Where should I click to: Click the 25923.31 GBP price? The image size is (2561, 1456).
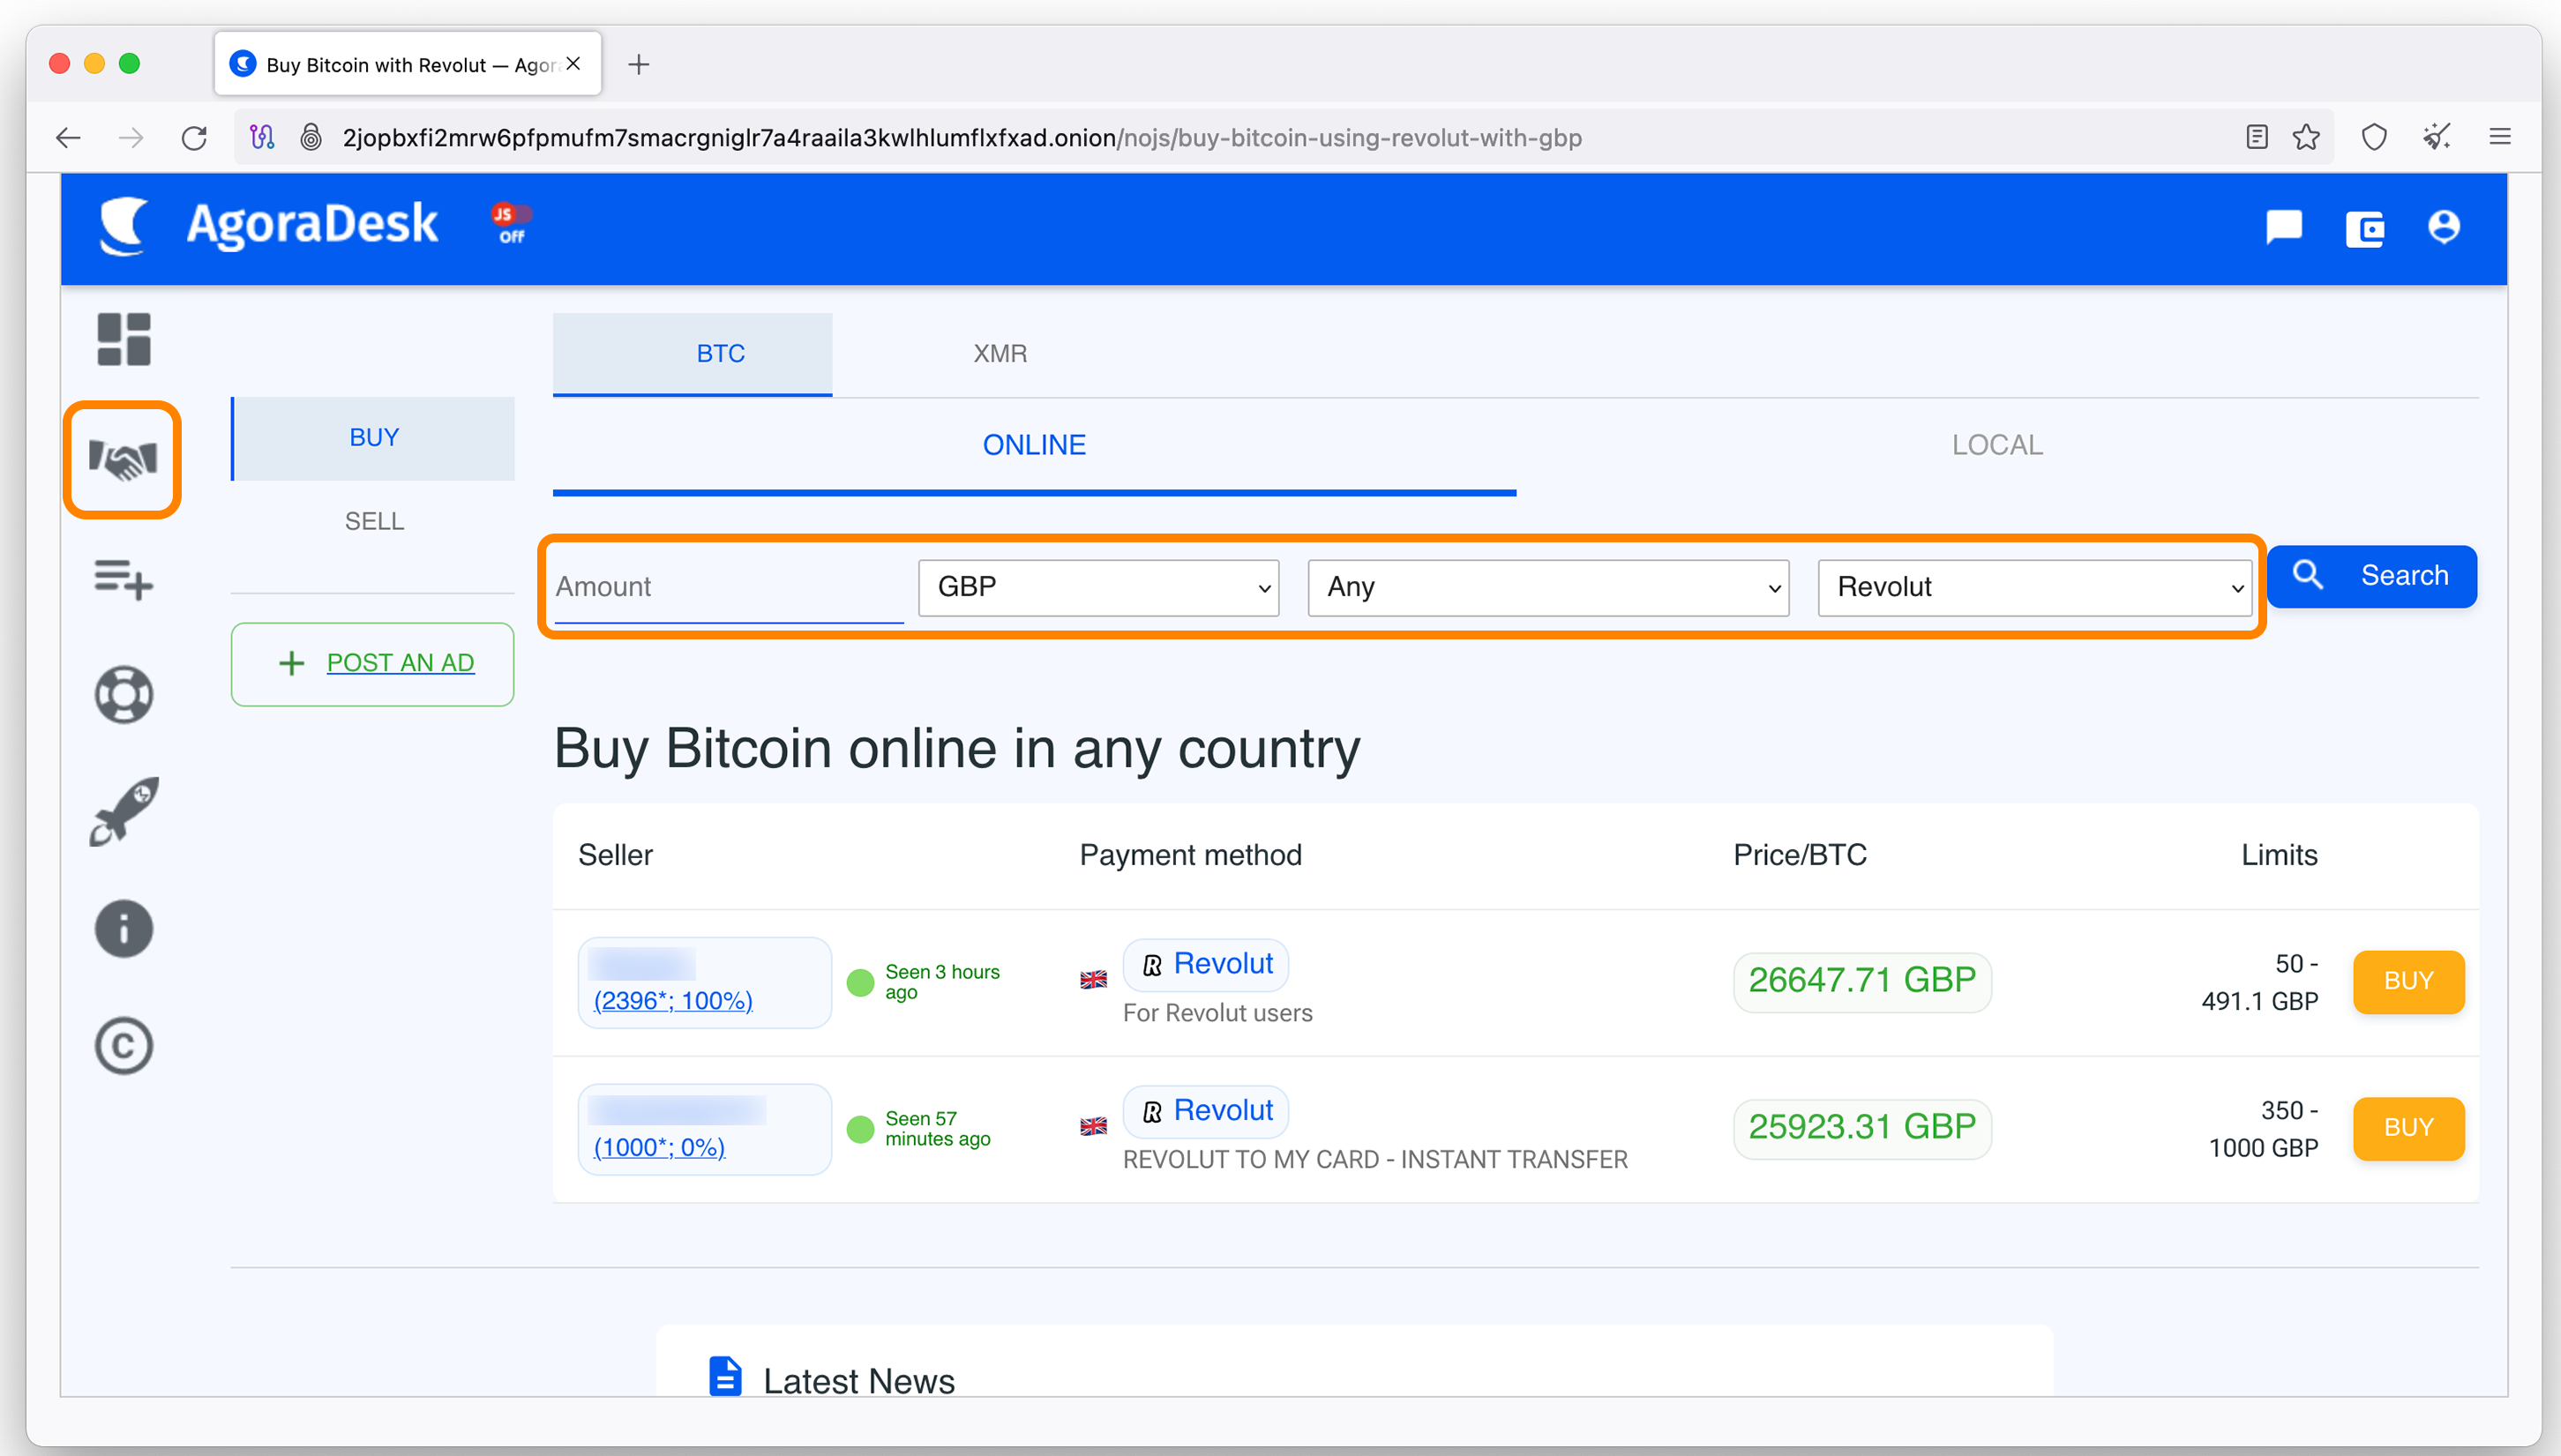click(x=1862, y=1128)
